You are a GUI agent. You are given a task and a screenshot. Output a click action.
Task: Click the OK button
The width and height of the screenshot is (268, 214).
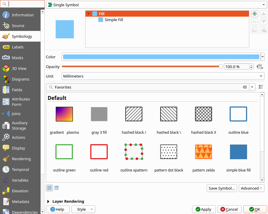[255, 209]
